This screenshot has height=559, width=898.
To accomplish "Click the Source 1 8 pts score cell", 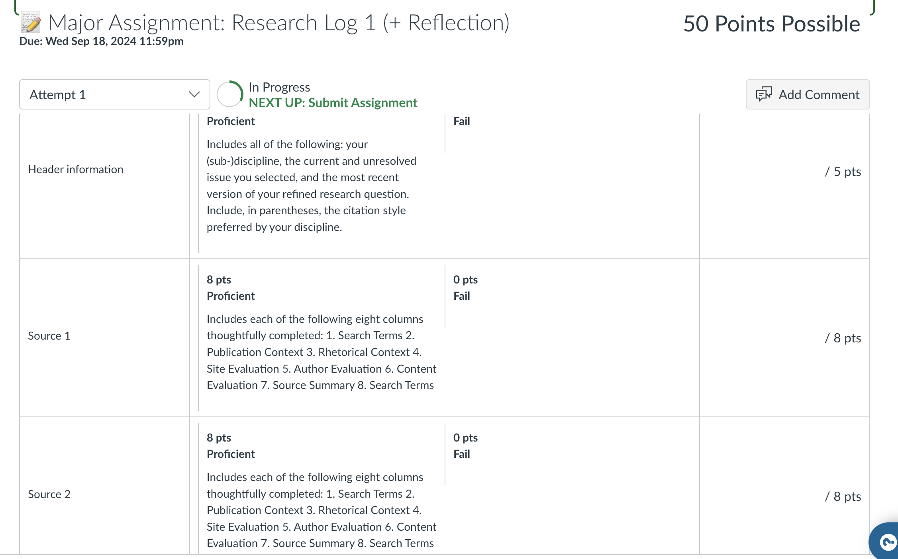I will (x=784, y=338).
